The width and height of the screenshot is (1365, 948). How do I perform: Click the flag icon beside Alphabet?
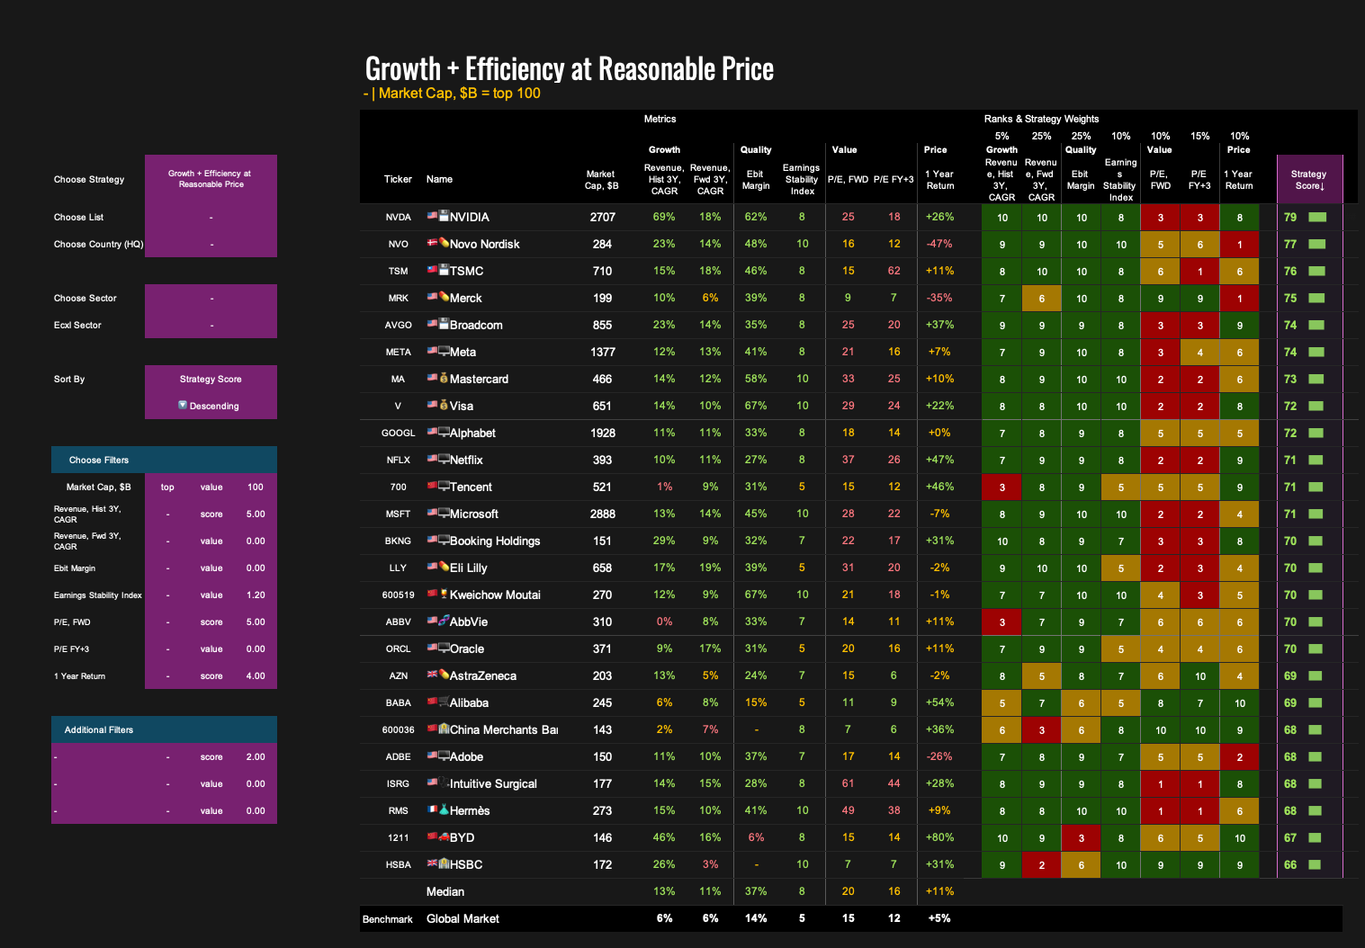coord(432,432)
